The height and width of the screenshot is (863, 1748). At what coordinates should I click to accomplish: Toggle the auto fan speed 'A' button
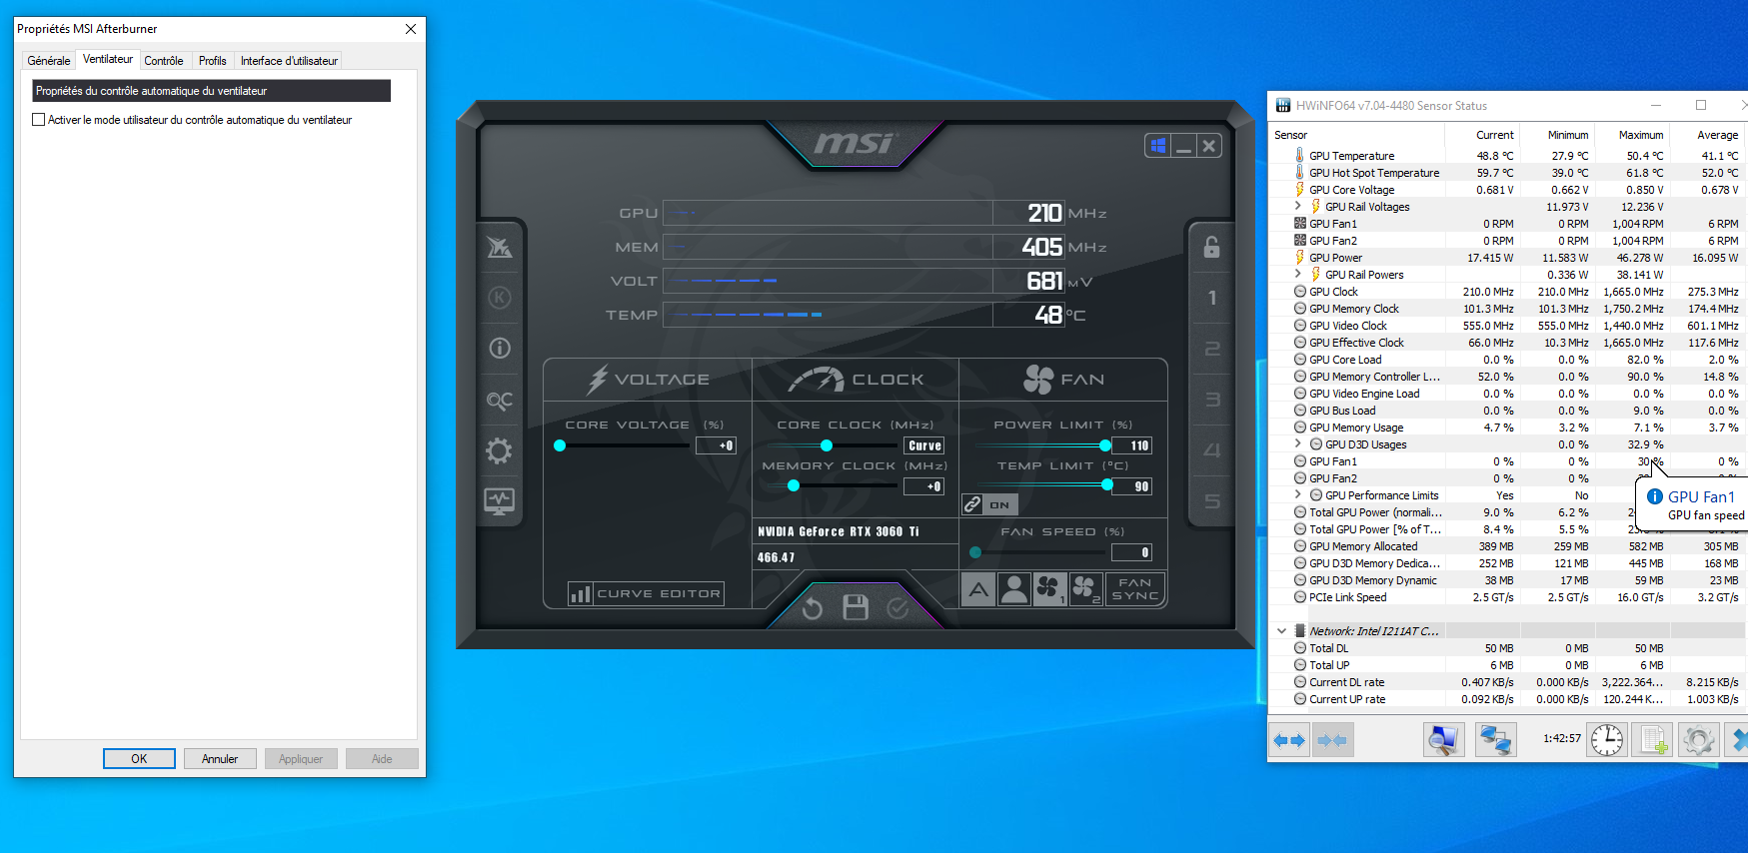pos(978,590)
